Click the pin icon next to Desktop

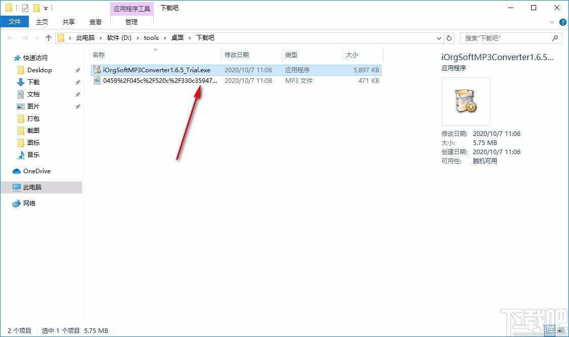[77, 70]
